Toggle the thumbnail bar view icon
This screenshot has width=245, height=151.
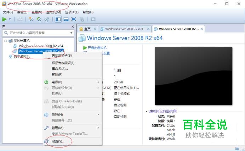pyautogui.click(x=66, y=19)
